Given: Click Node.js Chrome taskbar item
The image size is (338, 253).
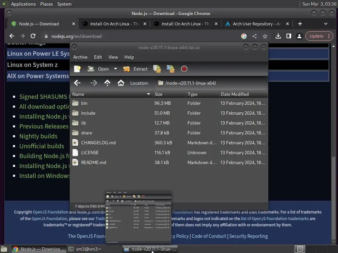Looking at the screenshot, I should pos(39,249).
